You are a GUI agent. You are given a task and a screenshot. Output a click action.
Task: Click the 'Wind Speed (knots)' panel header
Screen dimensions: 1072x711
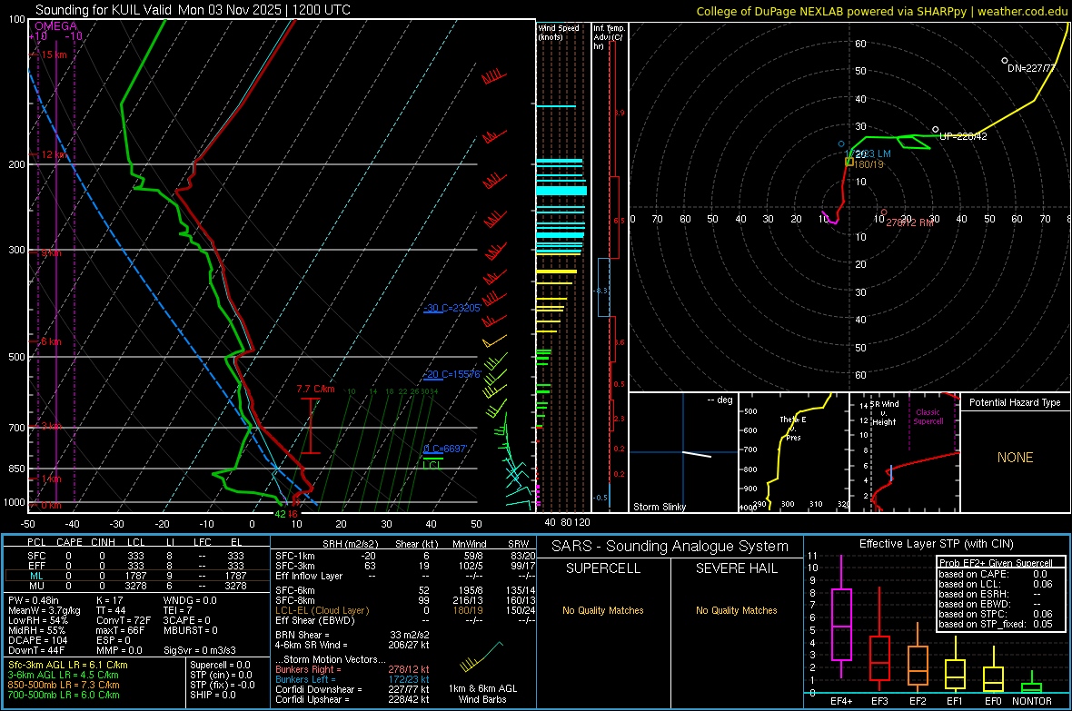point(559,32)
